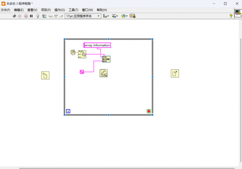242x169 pixels.
Task: Open the Align Objects dropdown
Action: 106,16
